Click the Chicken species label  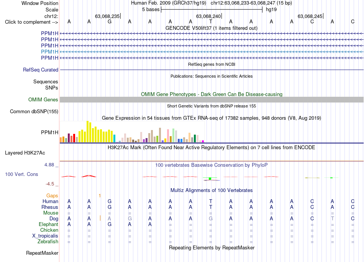[x=49, y=230]
